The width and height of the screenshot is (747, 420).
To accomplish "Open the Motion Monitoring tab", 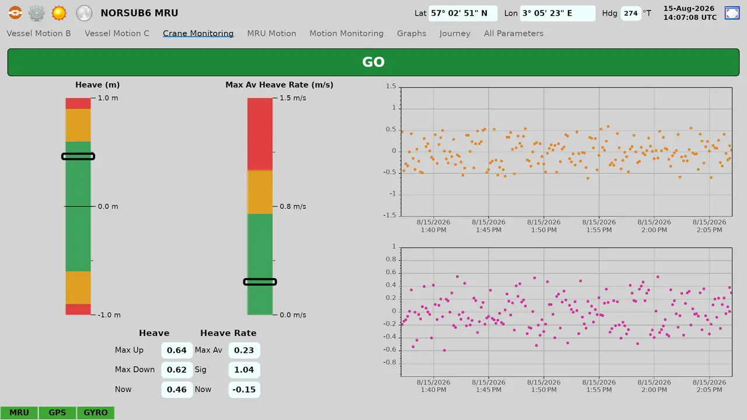I will (x=347, y=33).
